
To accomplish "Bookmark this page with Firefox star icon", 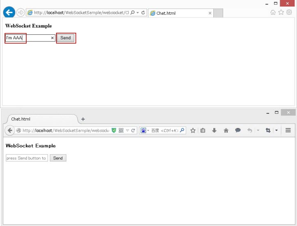I will [x=193, y=130].
